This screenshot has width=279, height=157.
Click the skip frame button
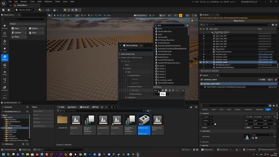click(69, 10)
